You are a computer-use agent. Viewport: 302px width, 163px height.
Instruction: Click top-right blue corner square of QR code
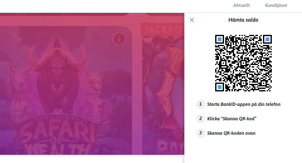(x=267, y=39)
